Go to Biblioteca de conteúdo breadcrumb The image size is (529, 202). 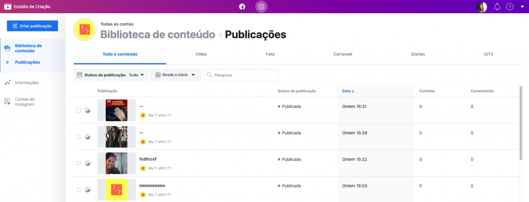point(158,35)
